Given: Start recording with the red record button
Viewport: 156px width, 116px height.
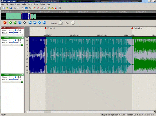Looking at the screenshot, I should tap(5, 23).
